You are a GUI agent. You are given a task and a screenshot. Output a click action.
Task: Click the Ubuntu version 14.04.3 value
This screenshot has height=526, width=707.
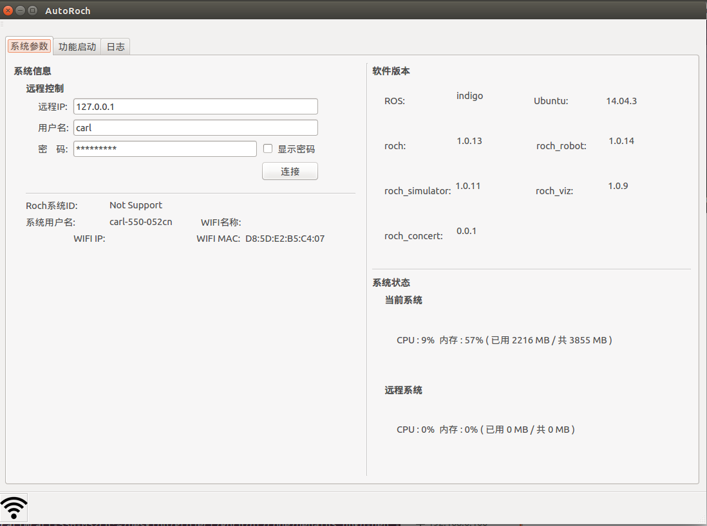[621, 101]
